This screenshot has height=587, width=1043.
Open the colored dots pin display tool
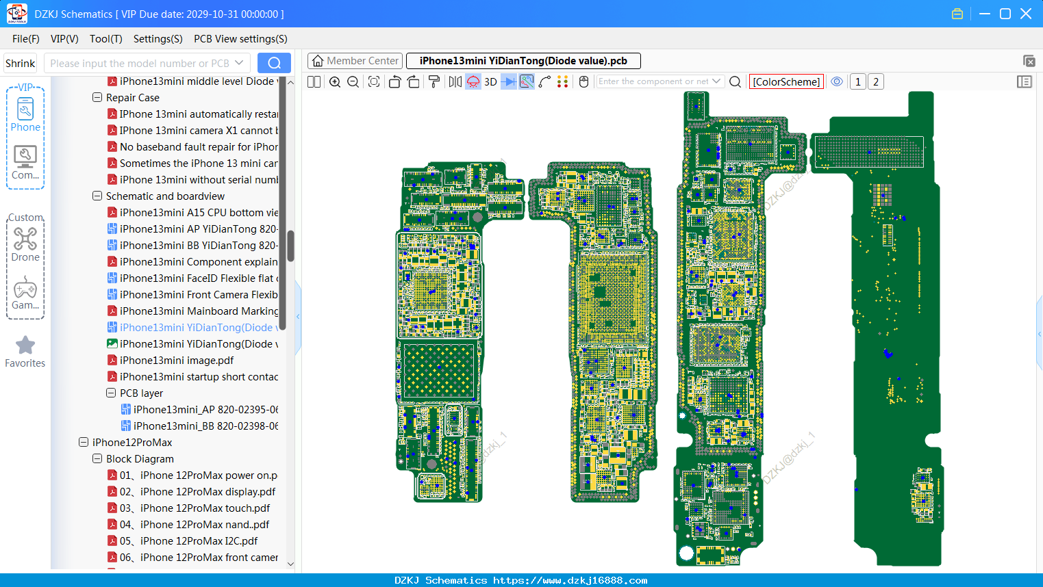(x=563, y=82)
